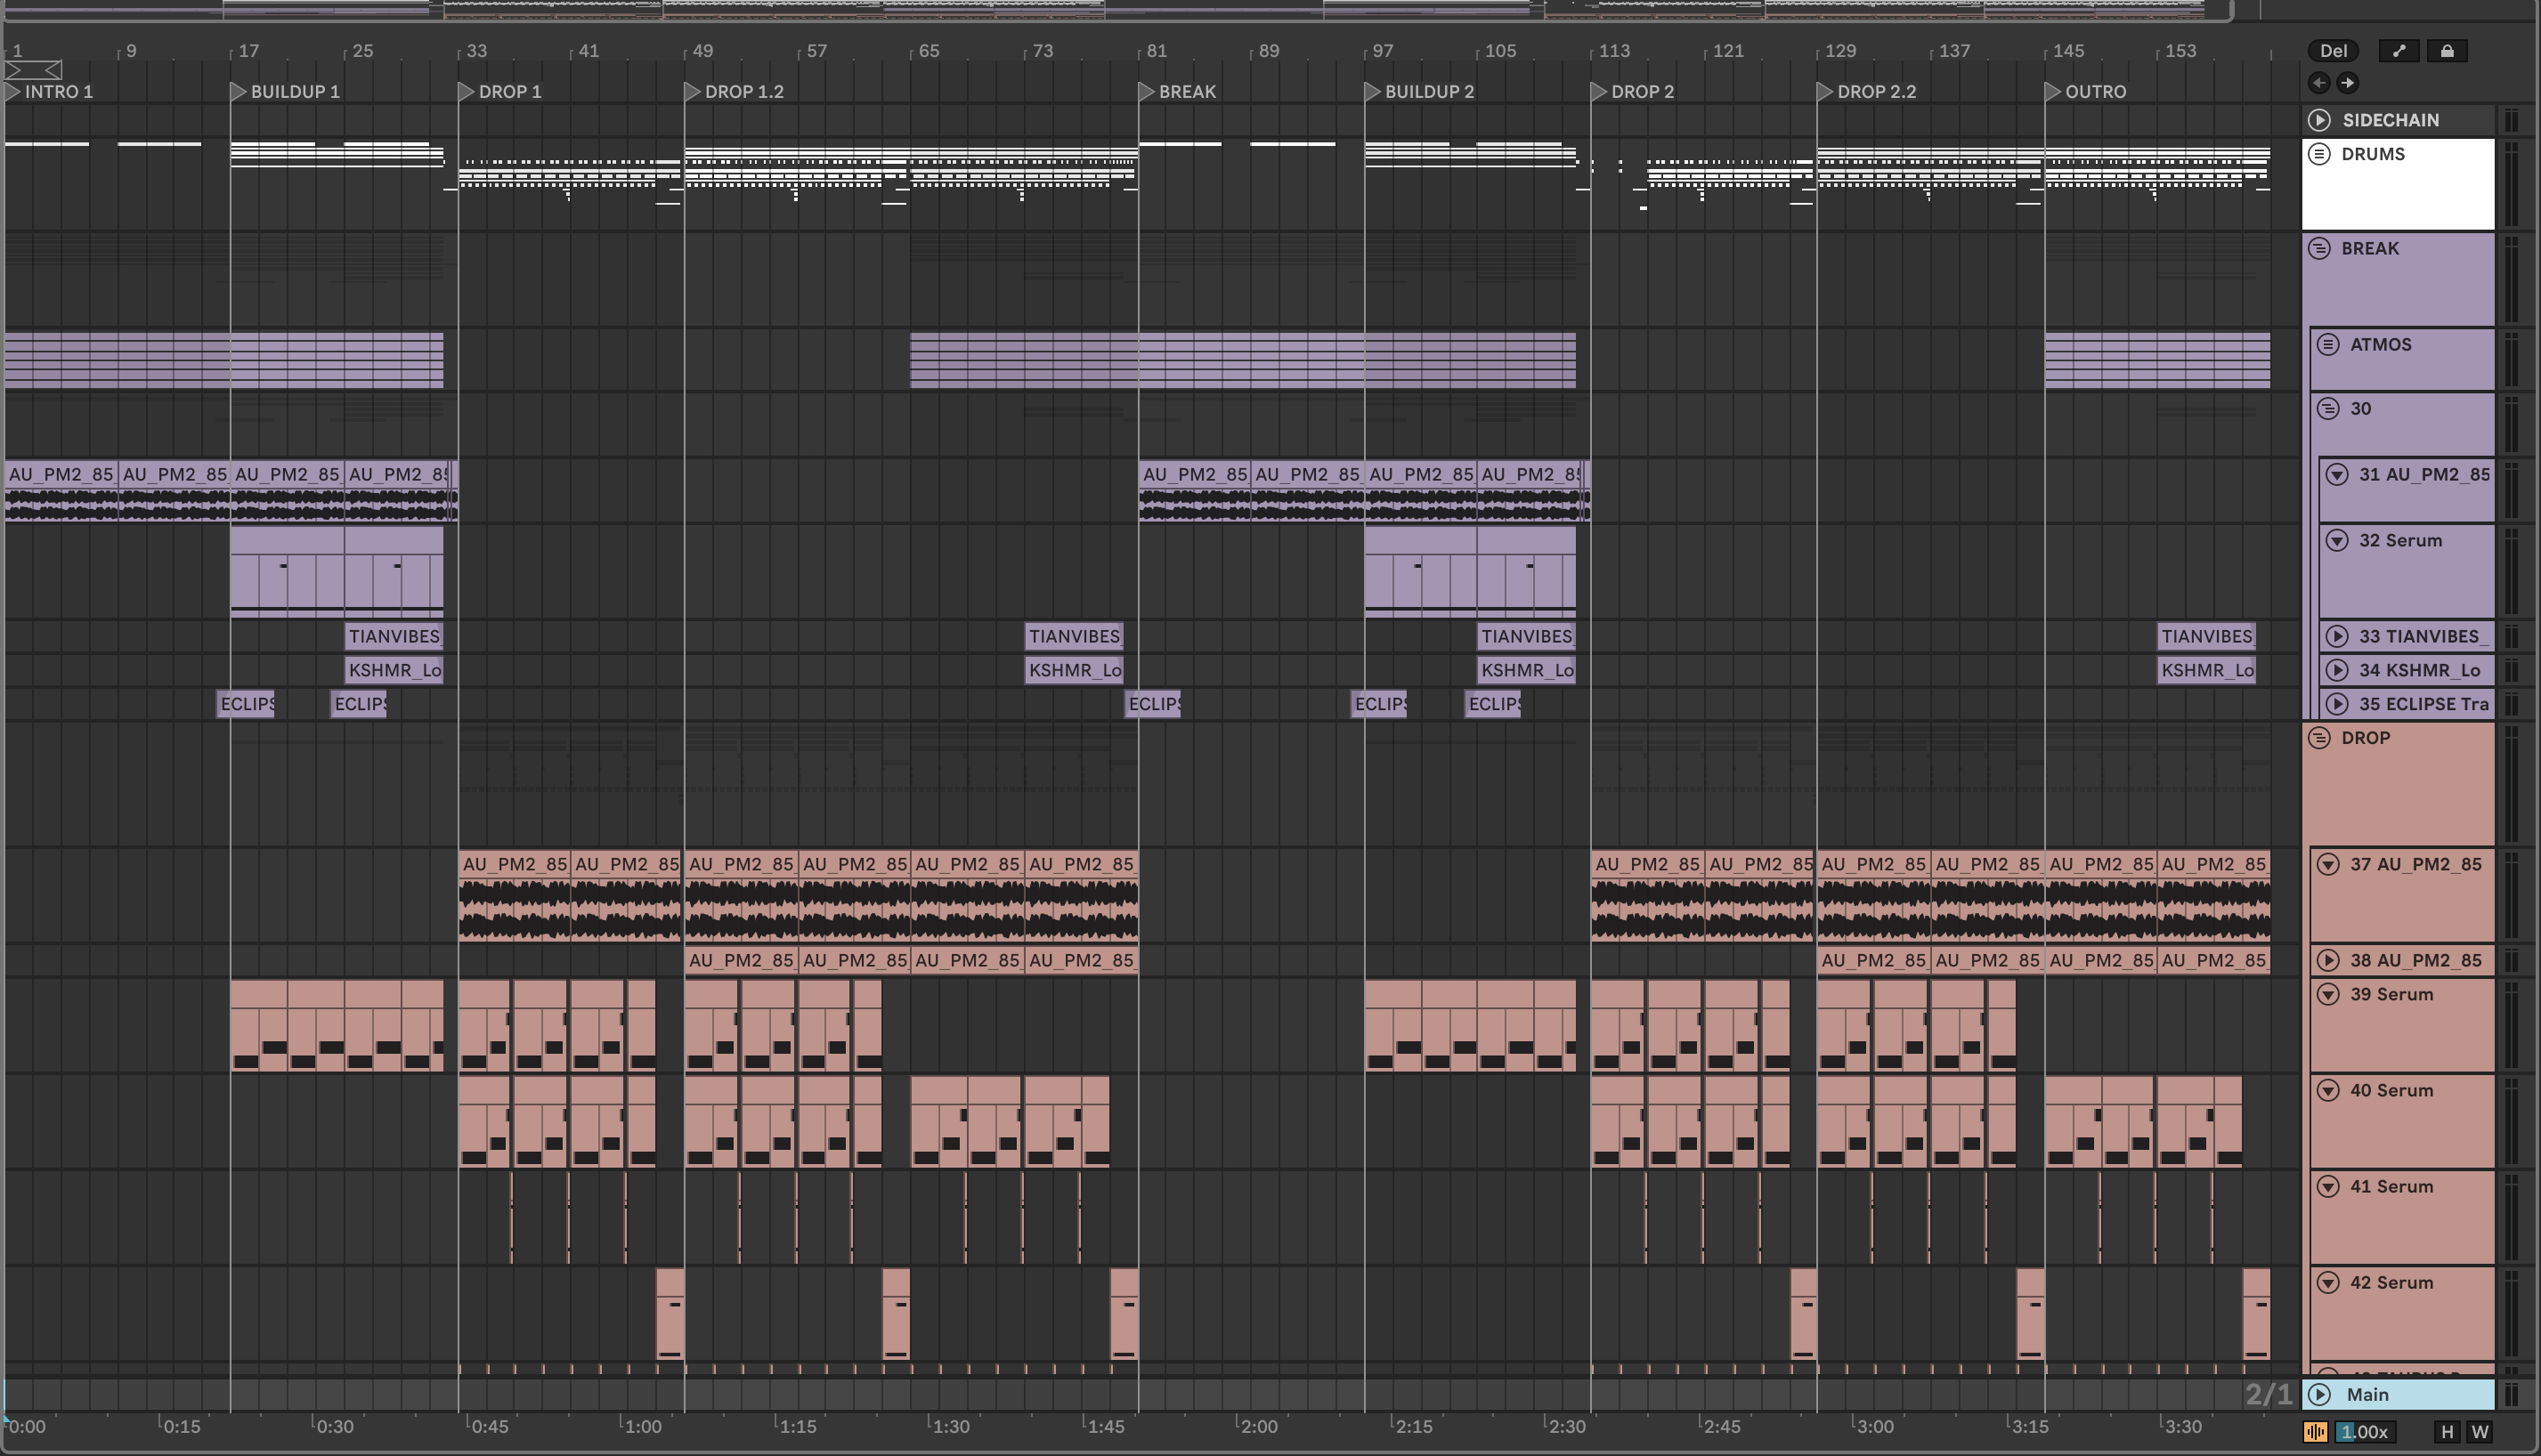The width and height of the screenshot is (2541, 1456).
Task: Click the 2/1 grid size label
Action: click(x=2267, y=1394)
